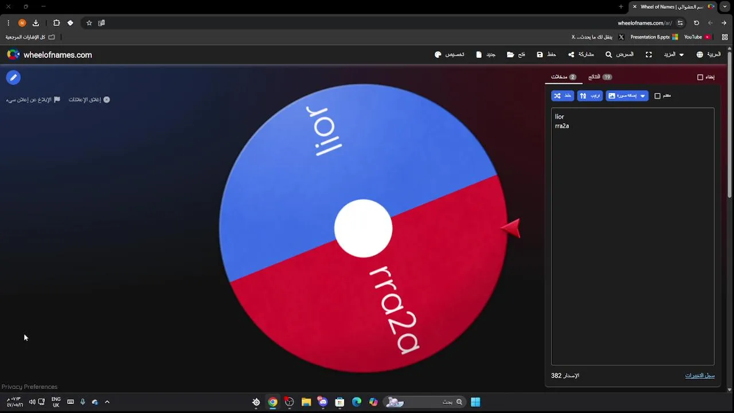Open Microsoft Edge from the taskbar
The width and height of the screenshot is (734, 413).
357,402
